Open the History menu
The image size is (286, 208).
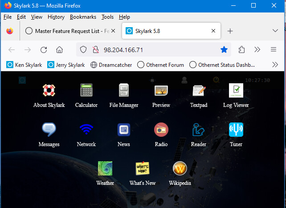tap(56, 17)
